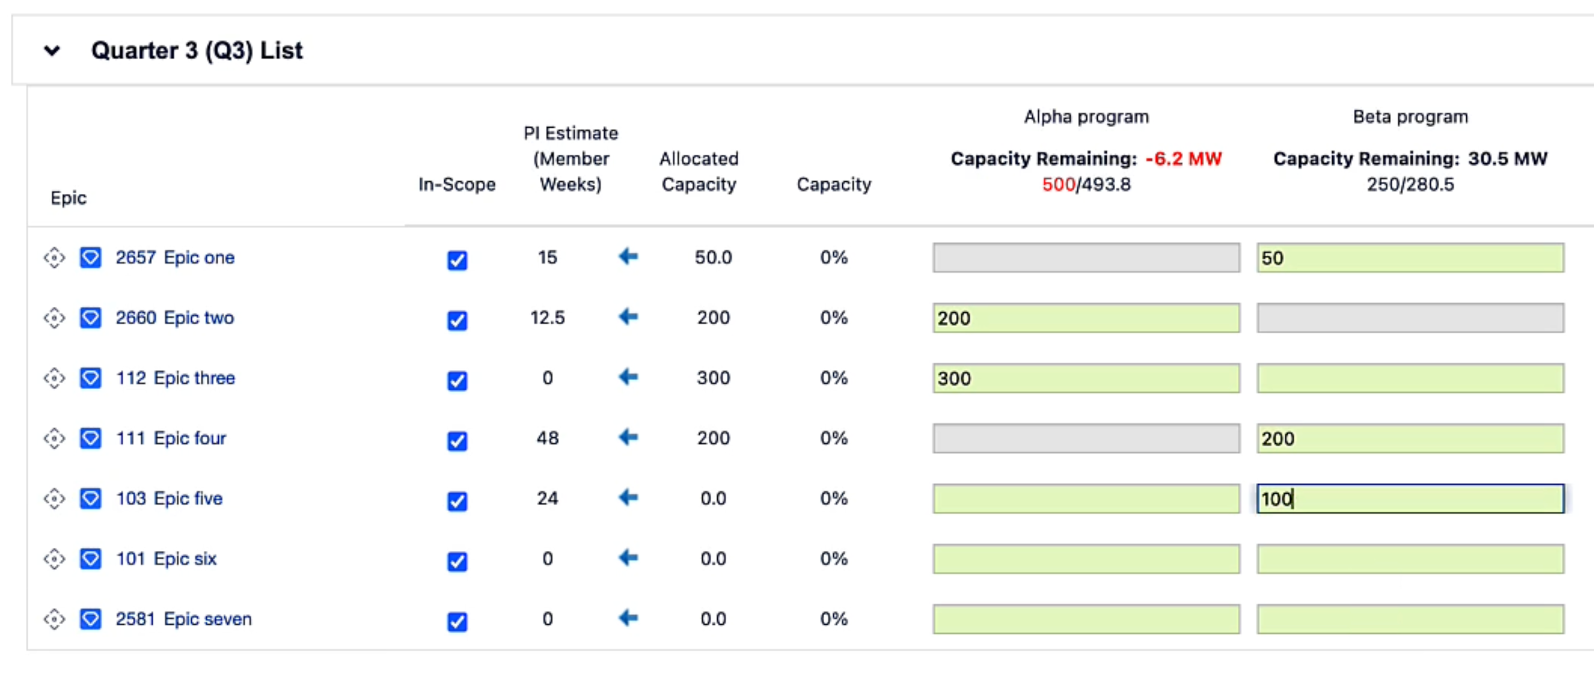Image resolution: width=1594 pixels, height=679 pixels.
Task: Click the blue arrow beside Epic three's estimate
Action: (628, 378)
